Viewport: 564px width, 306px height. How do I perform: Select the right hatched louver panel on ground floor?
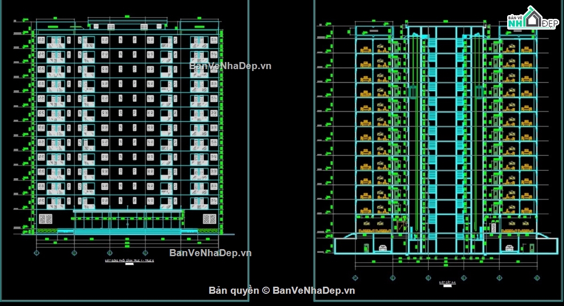[x=209, y=219]
